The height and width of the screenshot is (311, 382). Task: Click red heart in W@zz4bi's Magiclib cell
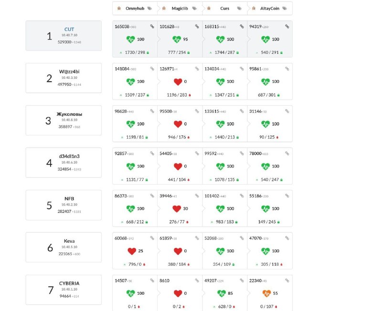click(178, 82)
